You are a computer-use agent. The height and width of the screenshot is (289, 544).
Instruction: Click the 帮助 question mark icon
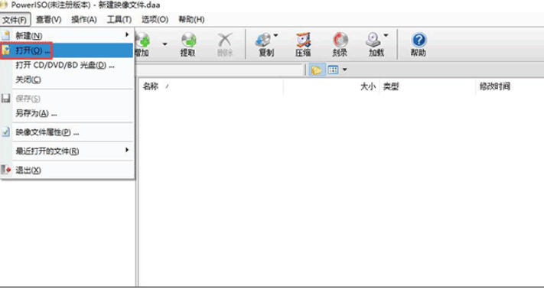pos(419,44)
